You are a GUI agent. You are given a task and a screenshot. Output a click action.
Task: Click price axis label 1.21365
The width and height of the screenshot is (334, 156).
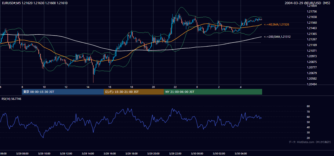click(312, 34)
